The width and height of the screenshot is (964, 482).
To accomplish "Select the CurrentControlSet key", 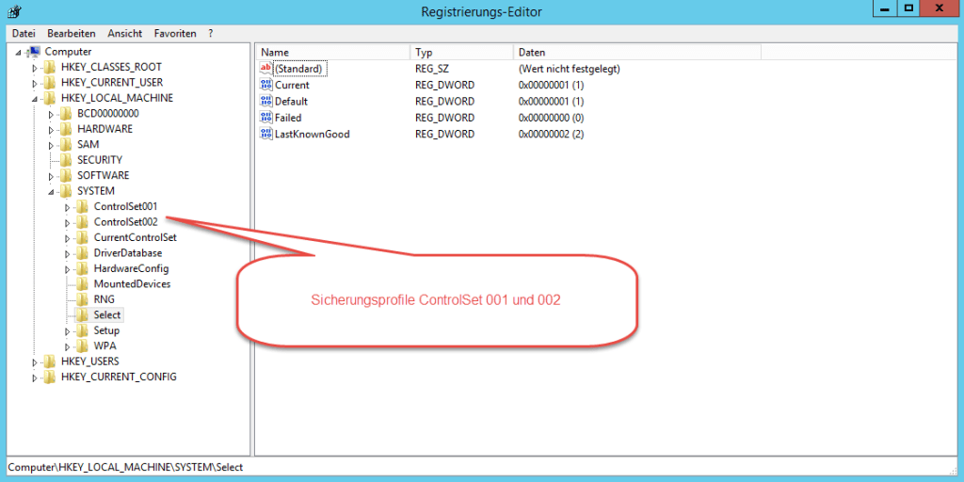I will coord(135,237).
